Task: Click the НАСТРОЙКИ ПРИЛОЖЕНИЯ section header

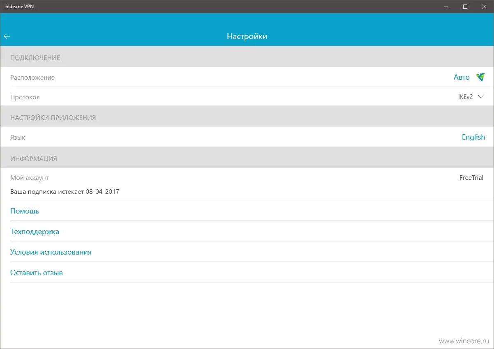Action: (53, 118)
